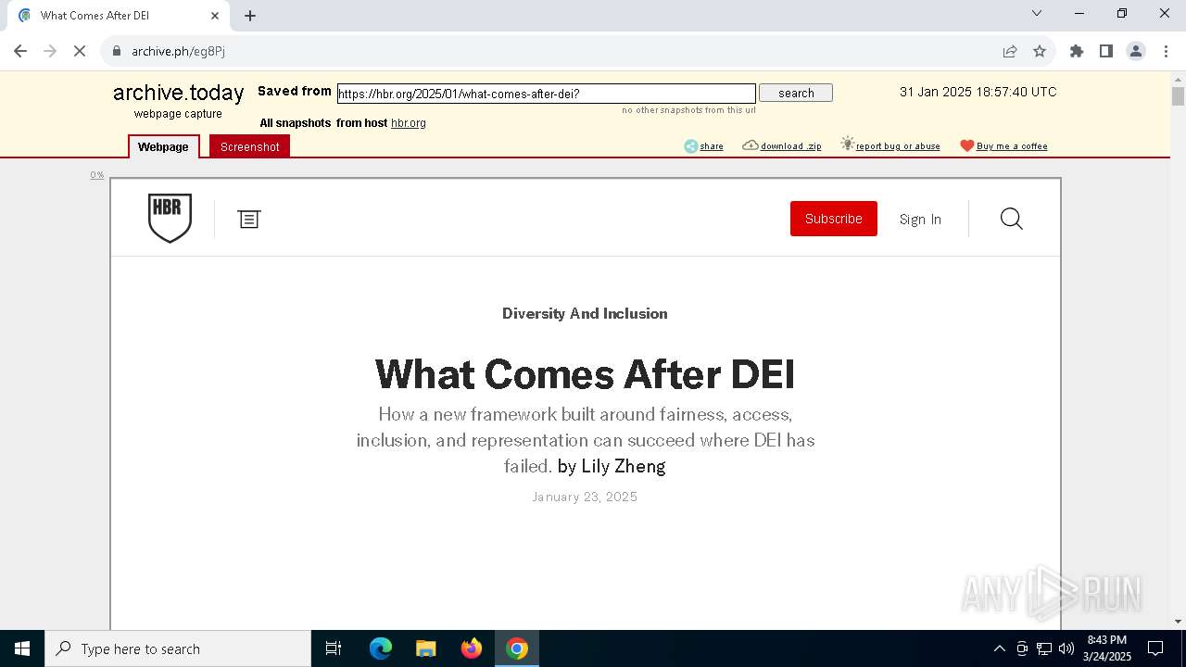This screenshot has height=667, width=1186.
Task: Open the Chrome profile avatar
Action: [x=1136, y=51]
